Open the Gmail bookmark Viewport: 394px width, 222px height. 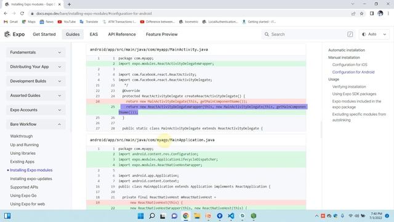pos(11,22)
